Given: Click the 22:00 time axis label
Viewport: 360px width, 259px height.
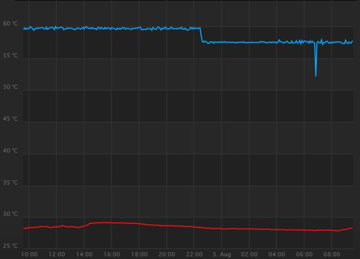Looking at the screenshot, I should tap(194, 254).
